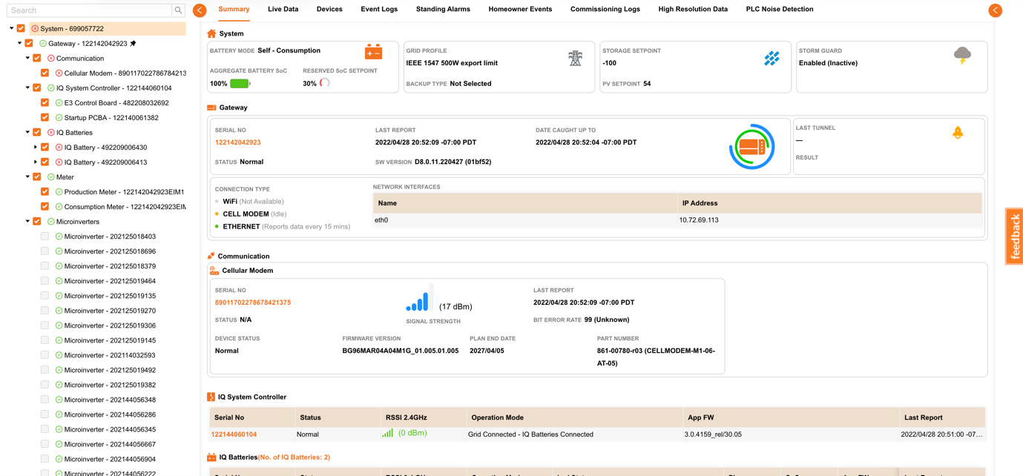The height and width of the screenshot is (476, 1023).
Task: Uncheck the Startup PCBA checkbox
Action: click(x=45, y=118)
